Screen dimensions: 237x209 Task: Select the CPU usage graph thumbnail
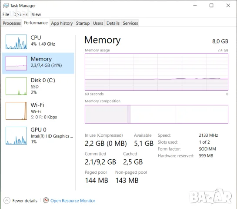click(x=17, y=42)
